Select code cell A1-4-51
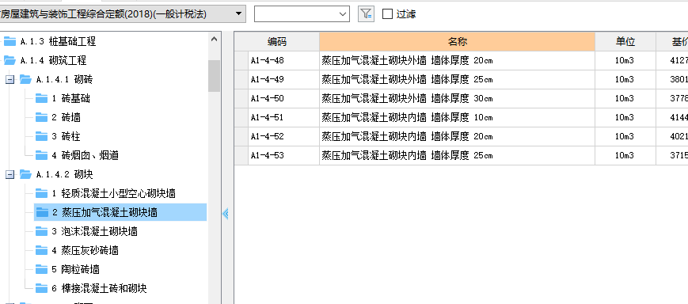Screen dimensions: 688x304 pyautogui.click(x=284, y=118)
